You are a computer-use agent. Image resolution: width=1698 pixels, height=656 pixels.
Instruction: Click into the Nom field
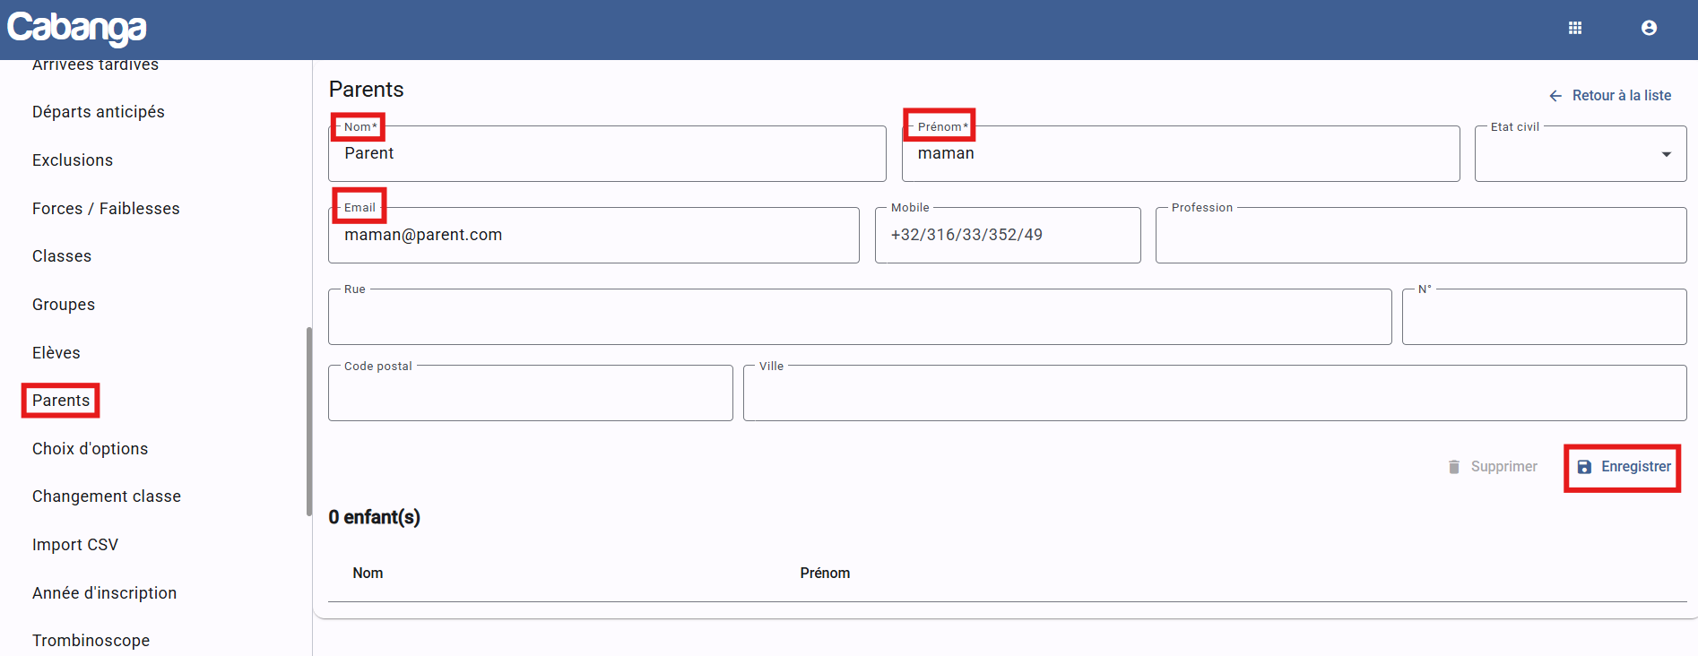click(x=607, y=154)
